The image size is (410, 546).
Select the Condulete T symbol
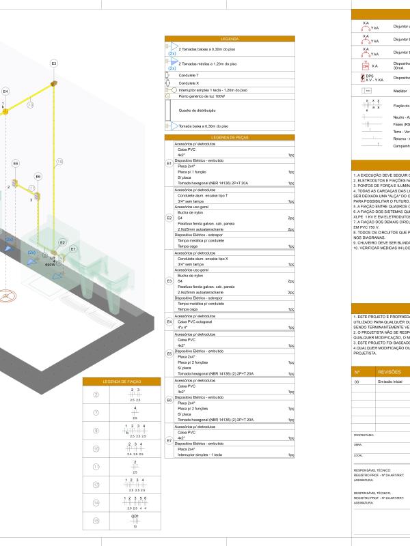pos(167,75)
